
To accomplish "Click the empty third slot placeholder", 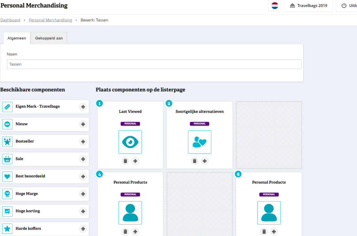I will (269, 135).
